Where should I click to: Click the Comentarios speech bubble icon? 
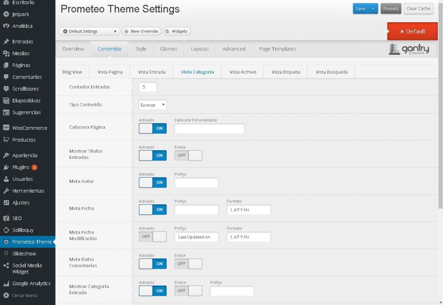click(x=6, y=77)
